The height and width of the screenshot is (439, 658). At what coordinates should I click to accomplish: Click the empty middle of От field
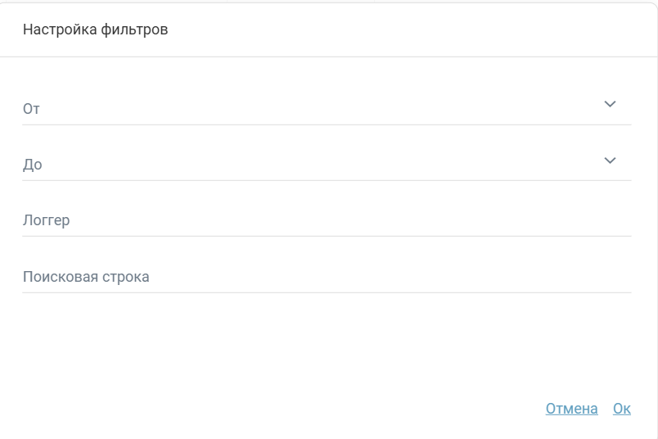point(327,108)
